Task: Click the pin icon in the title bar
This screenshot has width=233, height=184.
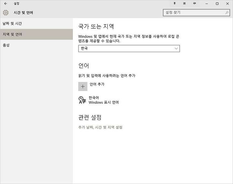Action: (194, 3)
